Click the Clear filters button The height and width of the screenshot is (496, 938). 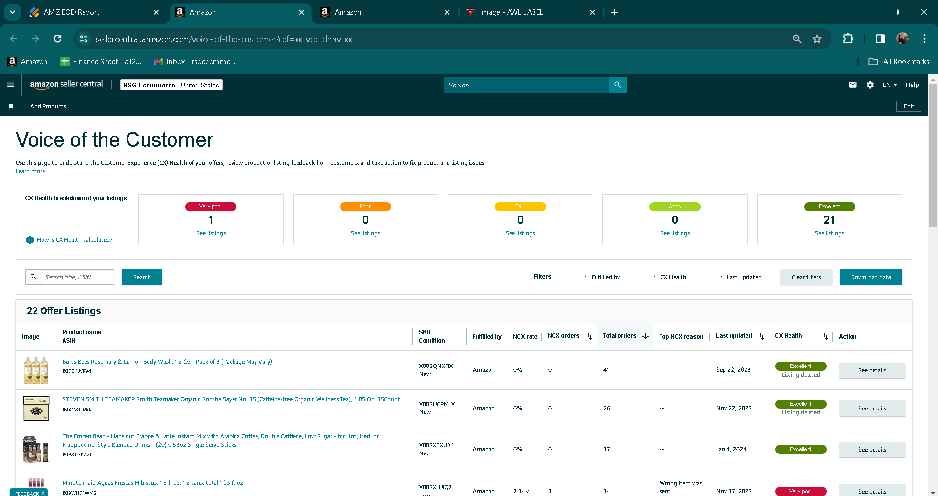806,277
